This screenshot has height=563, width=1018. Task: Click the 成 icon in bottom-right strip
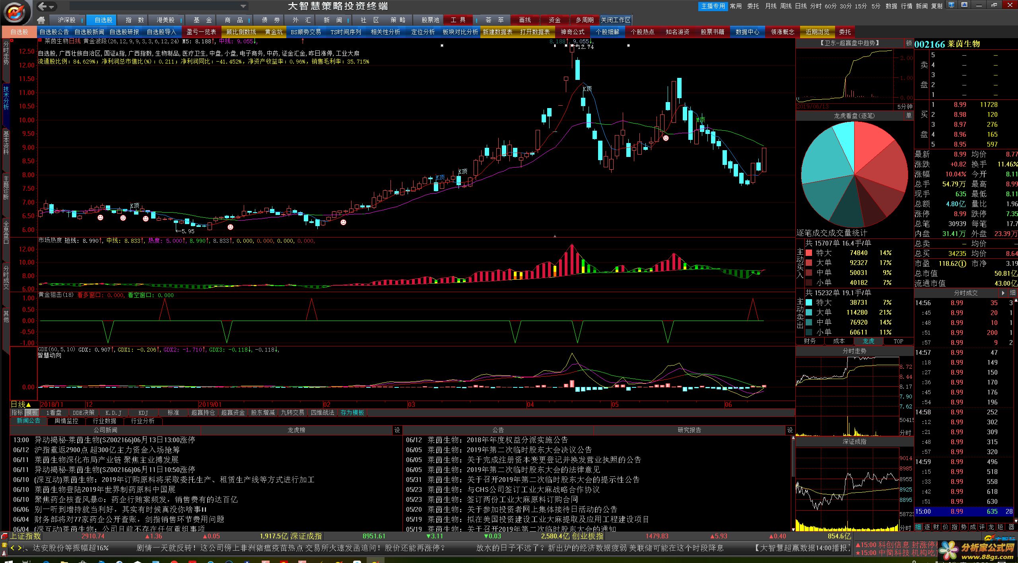[973, 527]
